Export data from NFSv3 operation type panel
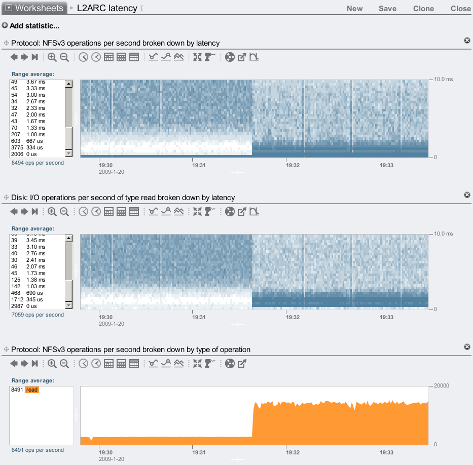 click(x=242, y=364)
